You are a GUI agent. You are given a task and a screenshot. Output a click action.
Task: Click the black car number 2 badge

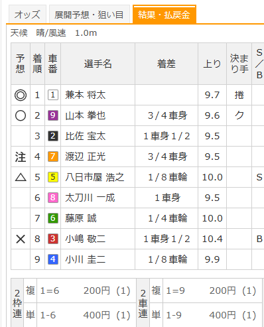(x=53, y=136)
